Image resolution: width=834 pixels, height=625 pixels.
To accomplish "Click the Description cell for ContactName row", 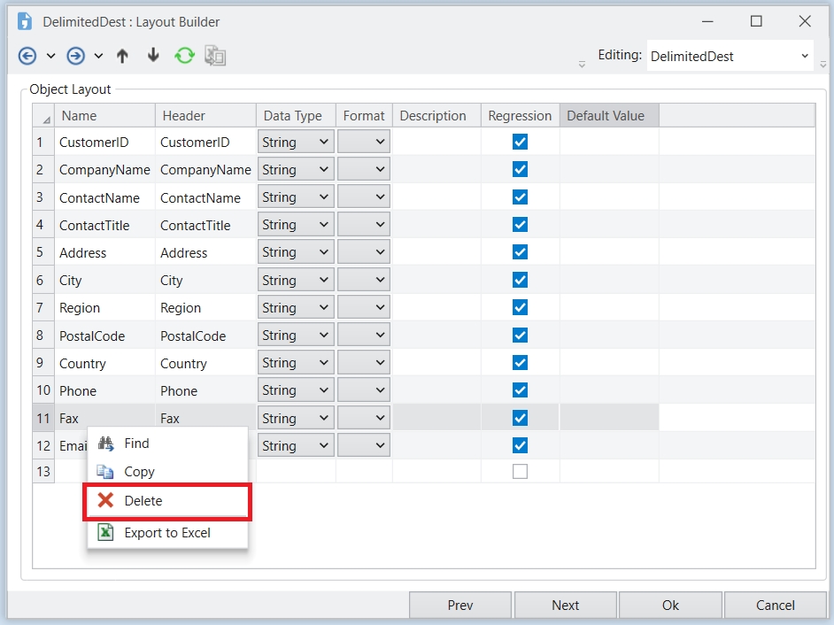I will [x=436, y=197].
